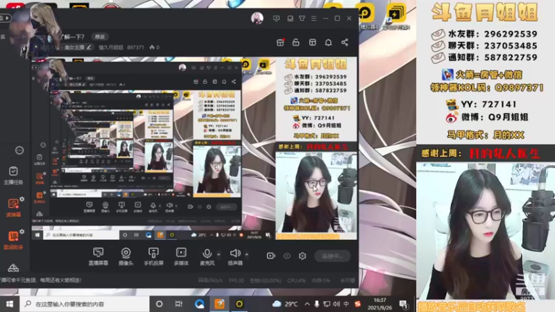Open the orange app on taskbar

(219, 304)
